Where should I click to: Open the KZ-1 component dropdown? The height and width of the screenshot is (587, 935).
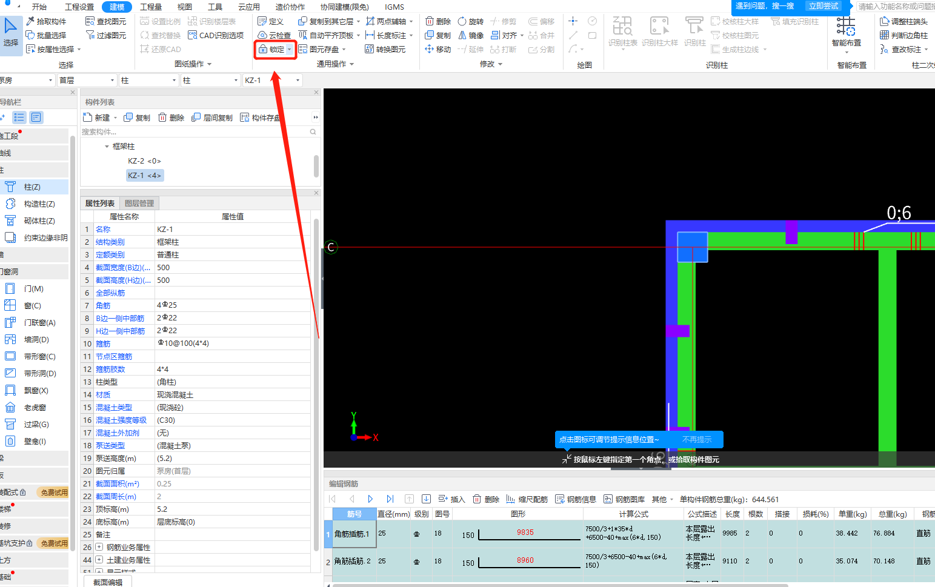tap(272, 80)
